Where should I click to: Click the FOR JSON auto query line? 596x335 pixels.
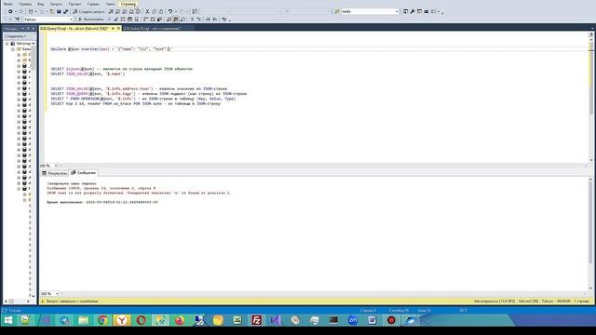[x=136, y=103]
